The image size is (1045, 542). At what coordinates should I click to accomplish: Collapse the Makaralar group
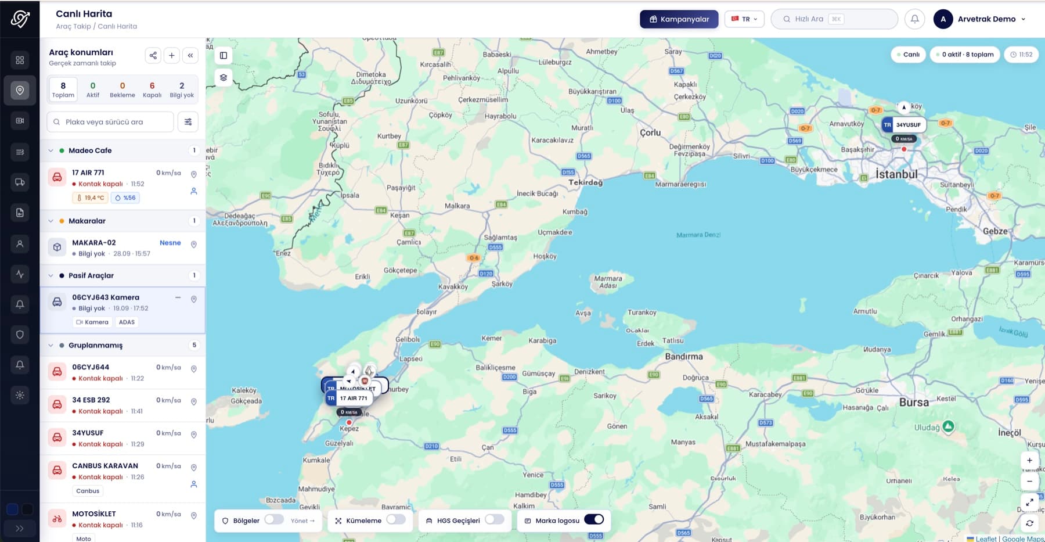click(x=51, y=221)
